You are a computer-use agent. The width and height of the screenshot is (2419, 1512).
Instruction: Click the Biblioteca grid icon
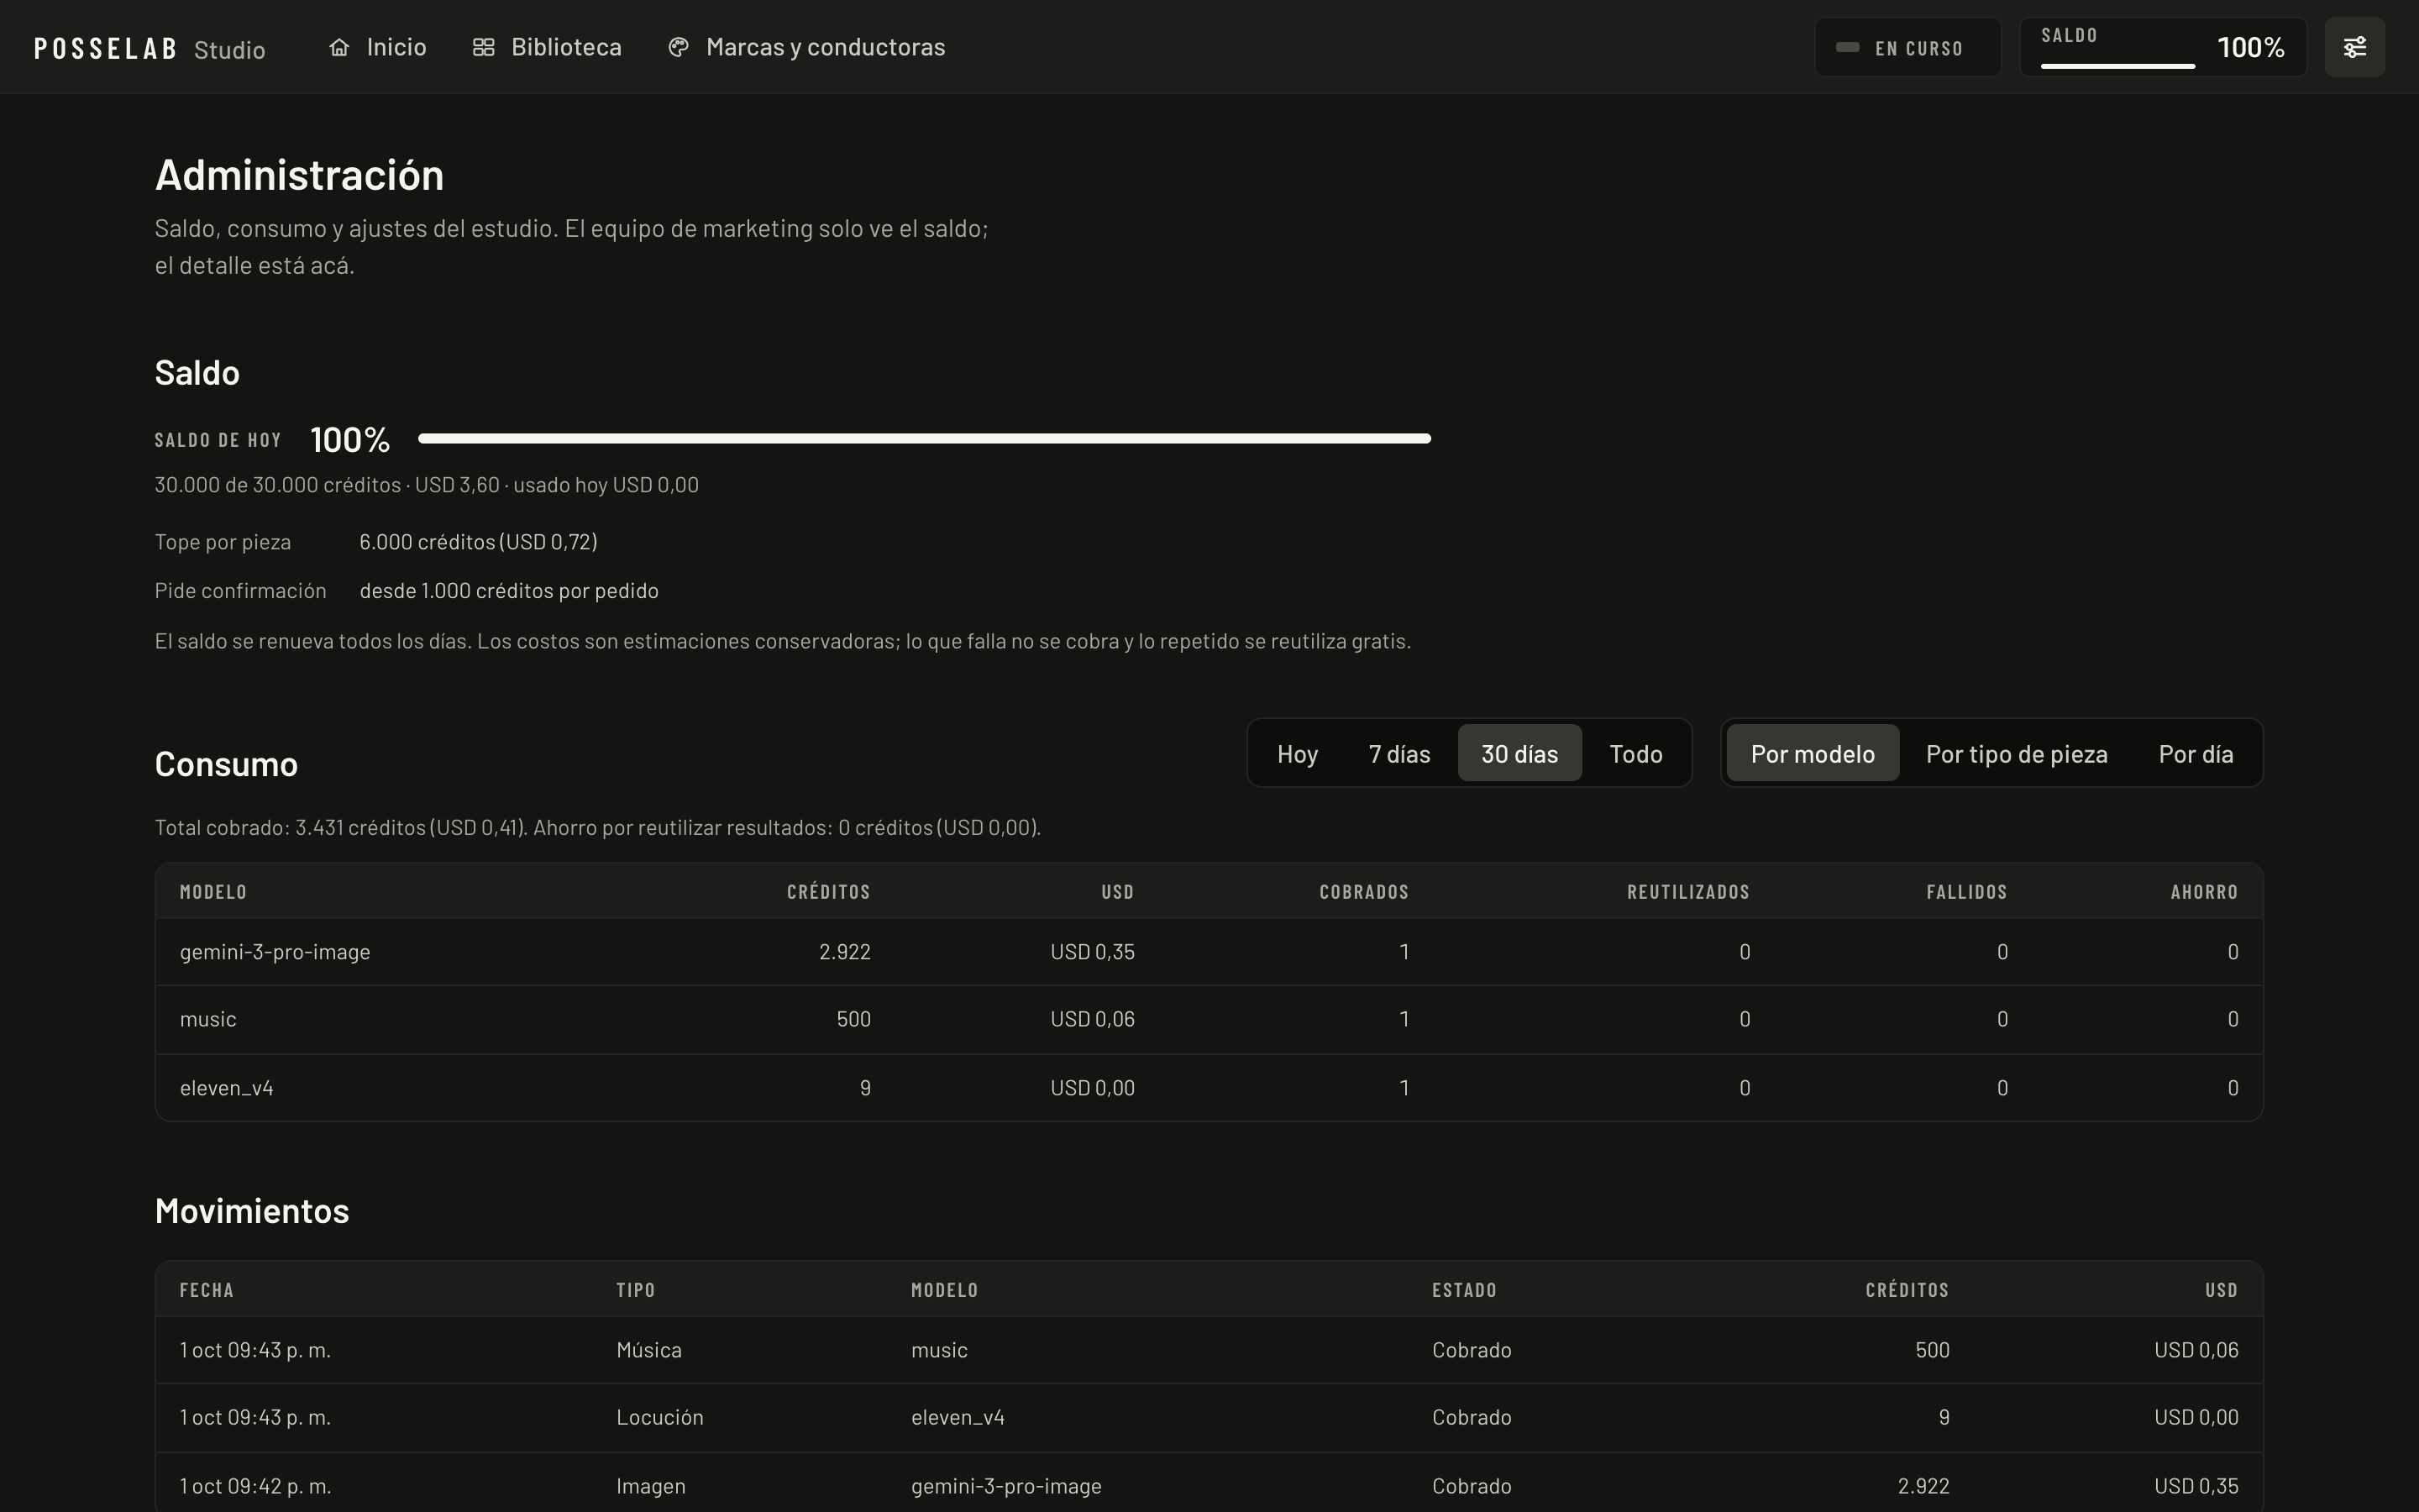pos(484,47)
